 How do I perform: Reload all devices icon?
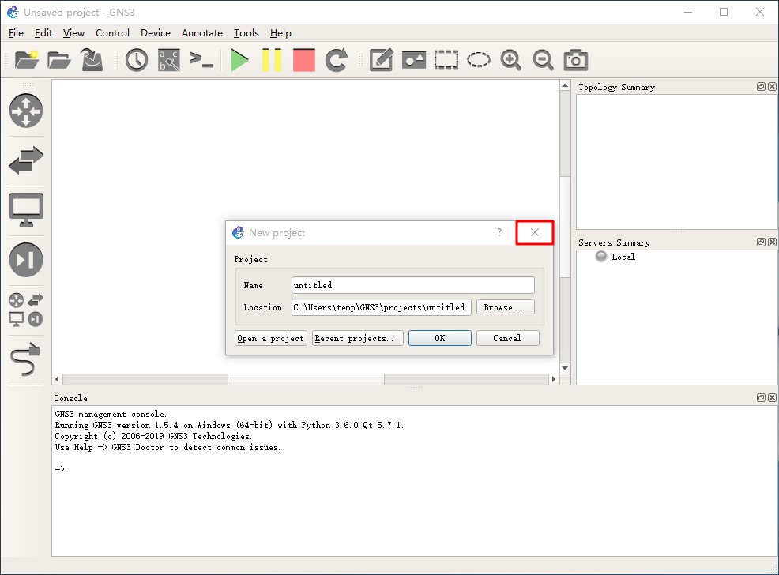337,59
